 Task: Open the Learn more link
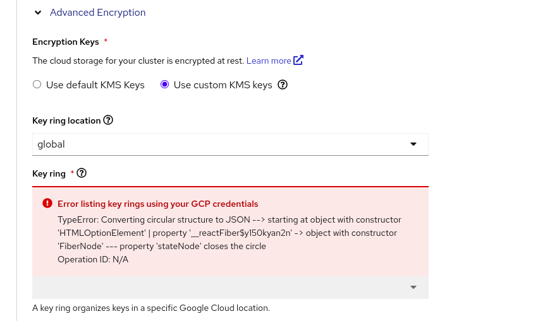269,61
